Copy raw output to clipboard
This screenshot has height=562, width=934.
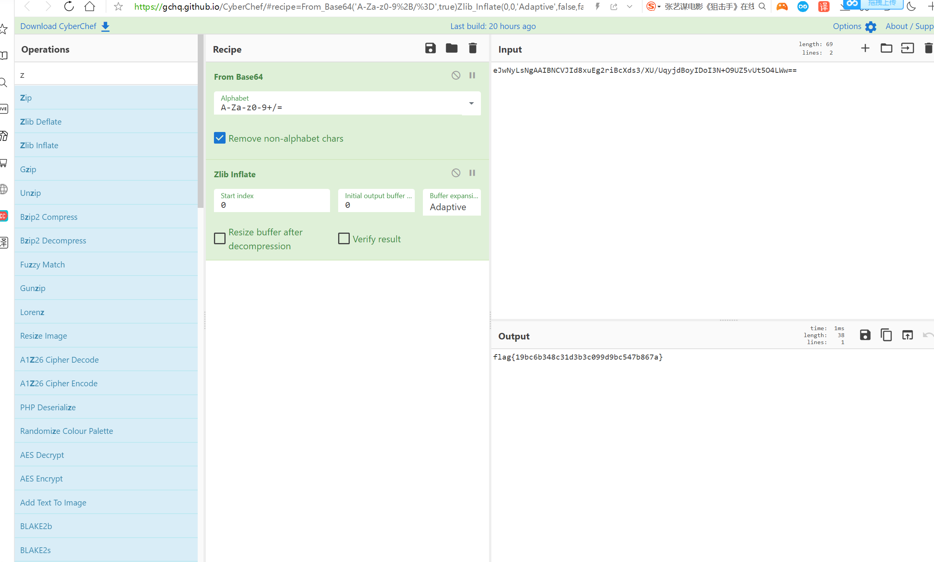(x=886, y=335)
